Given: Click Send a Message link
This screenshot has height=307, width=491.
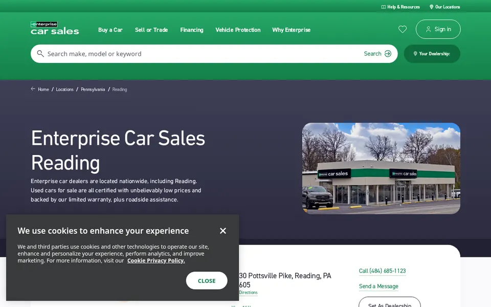Looking at the screenshot, I should pyautogui.click(x=378, y=287).
